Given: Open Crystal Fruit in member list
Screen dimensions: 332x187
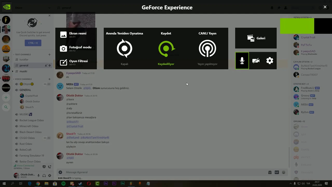Looking at the screenshot, I should point(308,37).
